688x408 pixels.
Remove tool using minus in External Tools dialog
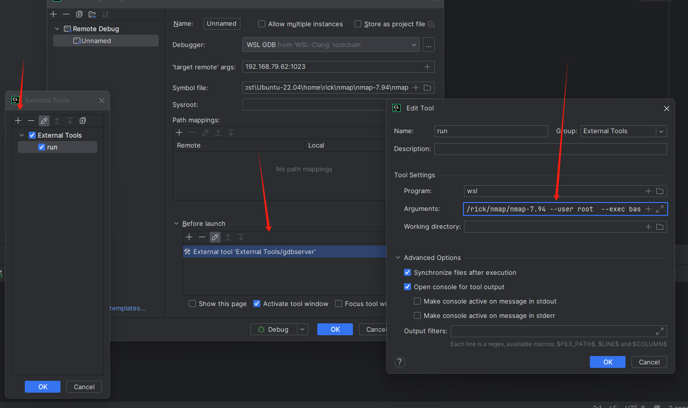coord(31,121)
